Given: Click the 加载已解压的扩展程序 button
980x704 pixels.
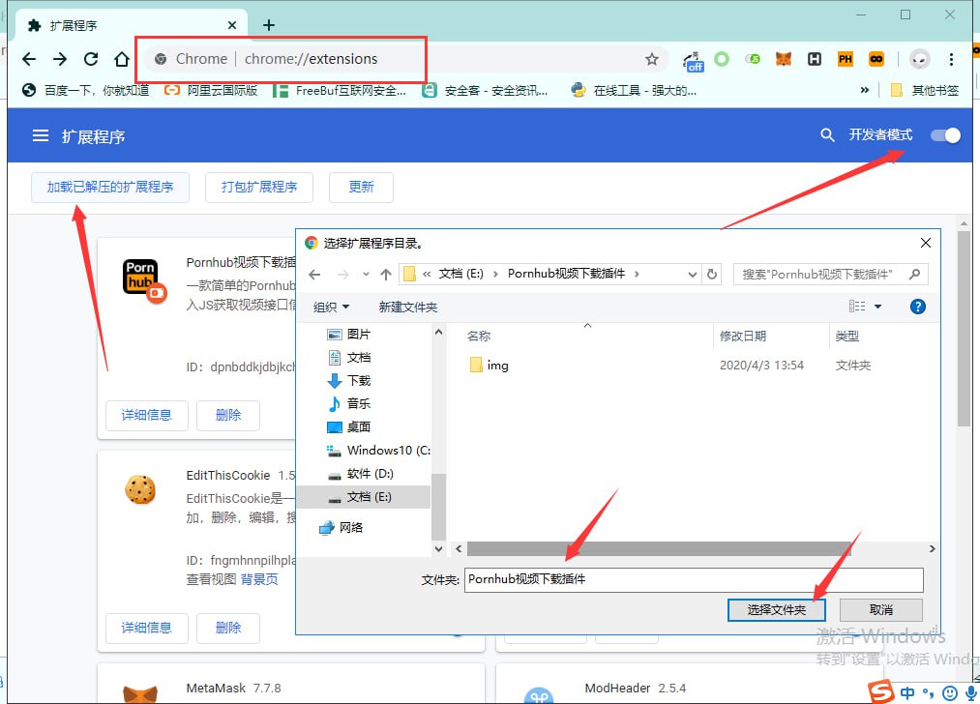Looking at the screenshot, I should tap(110, 187).
